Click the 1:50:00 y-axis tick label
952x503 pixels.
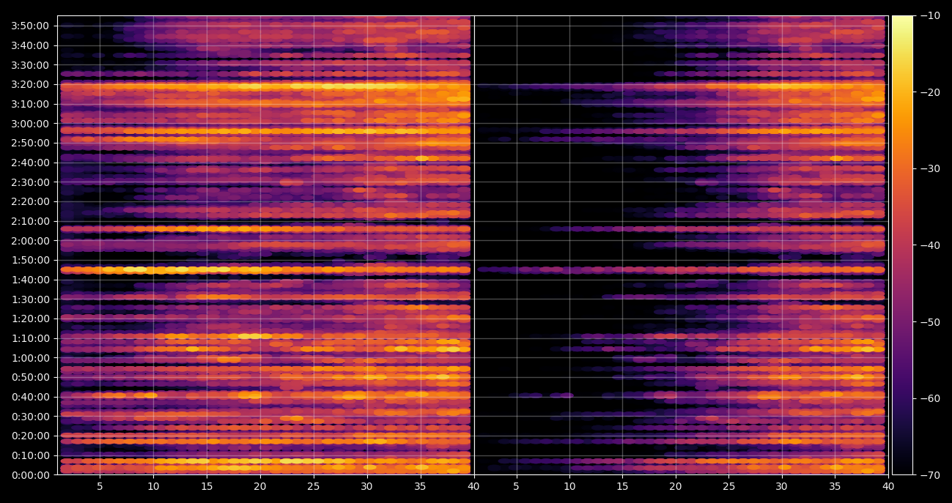point(31,260)
